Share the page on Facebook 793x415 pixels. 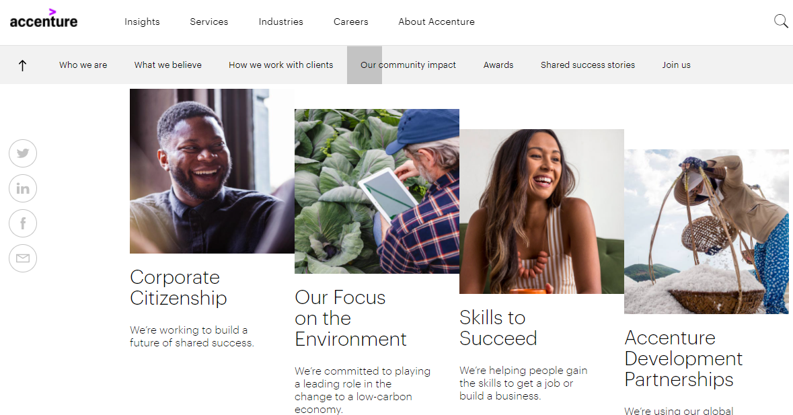click(23, 223)
